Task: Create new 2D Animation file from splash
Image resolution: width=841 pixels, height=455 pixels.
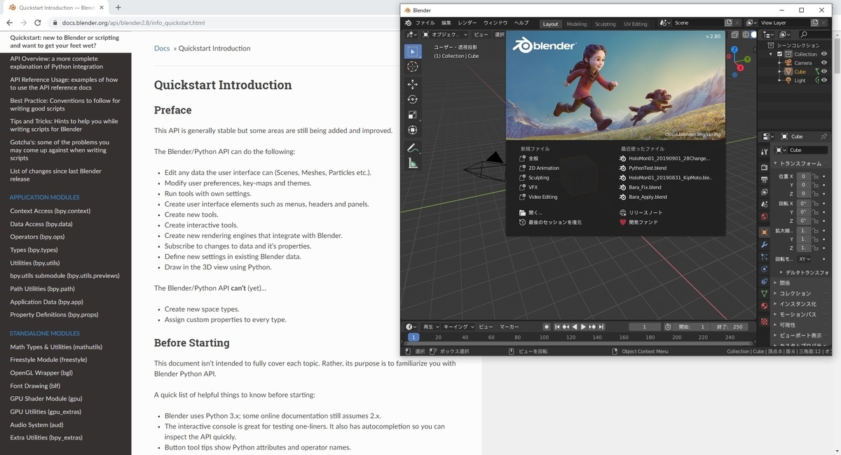Action: [544, 168]
